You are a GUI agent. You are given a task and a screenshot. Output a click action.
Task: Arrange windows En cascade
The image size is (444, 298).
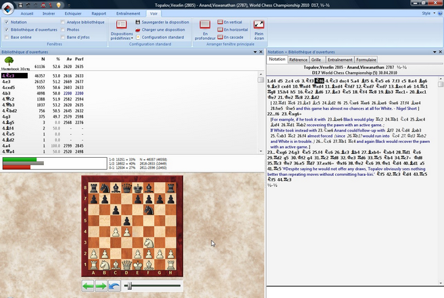[230, 37]
